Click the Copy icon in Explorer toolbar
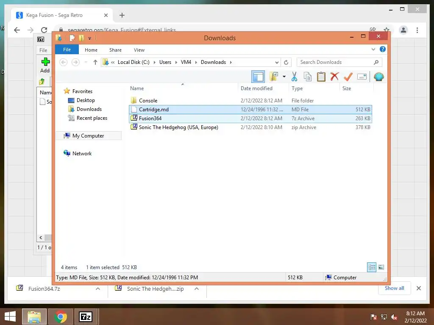The width and height of the screenshot is (434, 325). pyautogui.click(x=308, y=77)
